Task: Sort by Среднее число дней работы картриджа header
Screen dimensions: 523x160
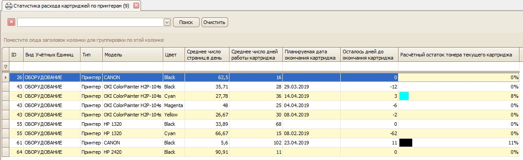Action: 256,55
